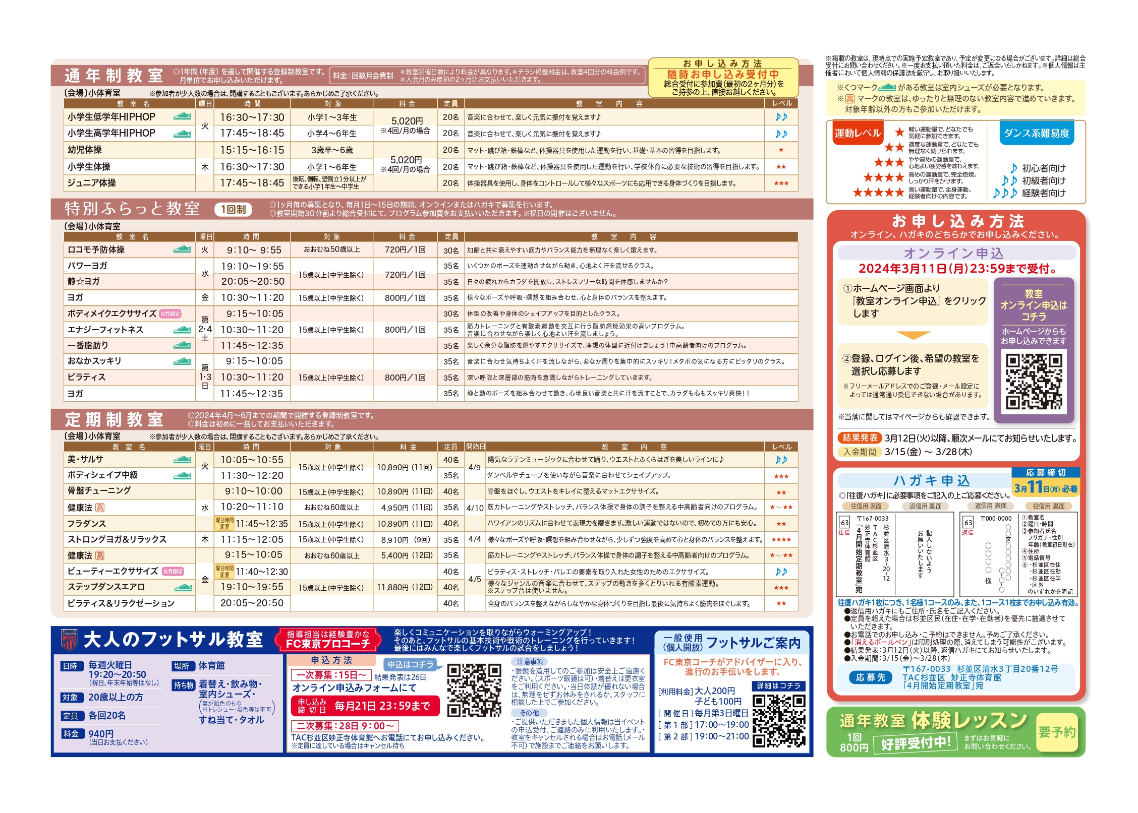Click the 高 mark beside 健康法 on Wednesday
Image resolution: width=1138 pixels, height=813 pixels.
click(x=100, y=508)
